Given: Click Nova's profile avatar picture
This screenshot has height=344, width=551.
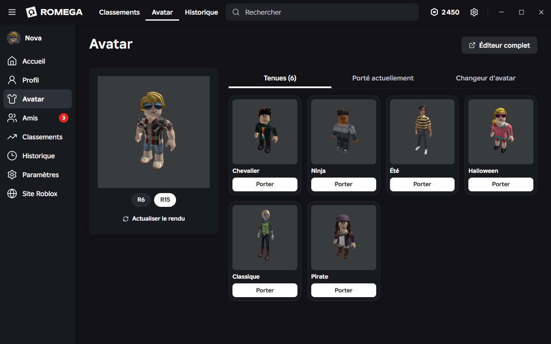Looking at the screenshot, I should pyautogui.click(x=14, y=38).
